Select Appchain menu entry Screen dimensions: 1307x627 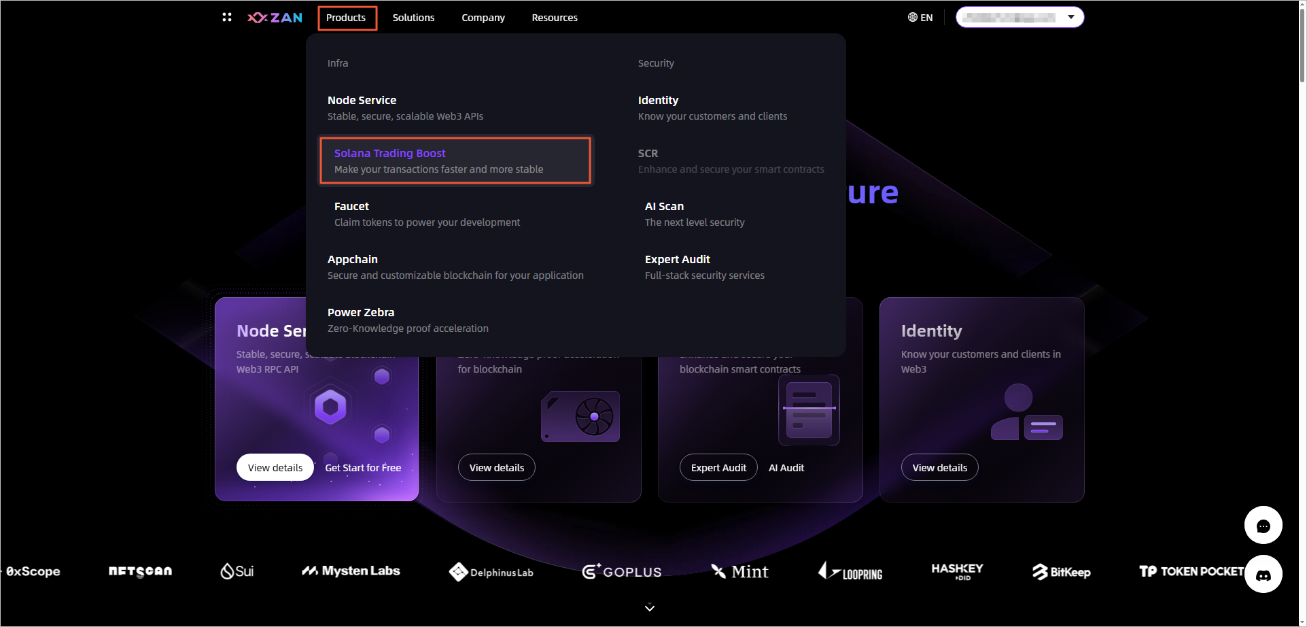455,267
